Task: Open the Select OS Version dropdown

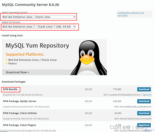Action: click(39, 27)
